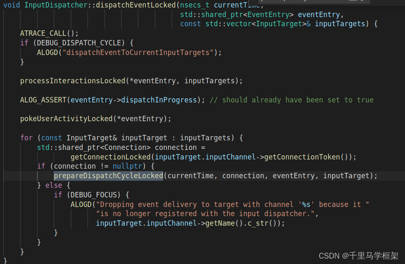Screen dimensions: 405x264
Task: Click the ALOG_ASSERT macro
Action: [43, 100]
